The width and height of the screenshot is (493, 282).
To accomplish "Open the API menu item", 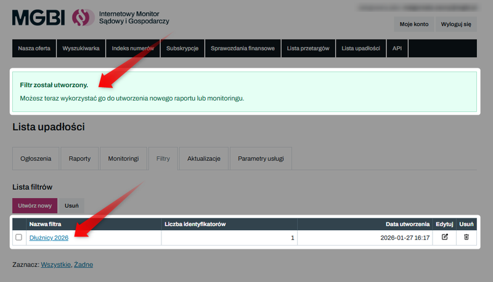I will (x=397, y=49).
